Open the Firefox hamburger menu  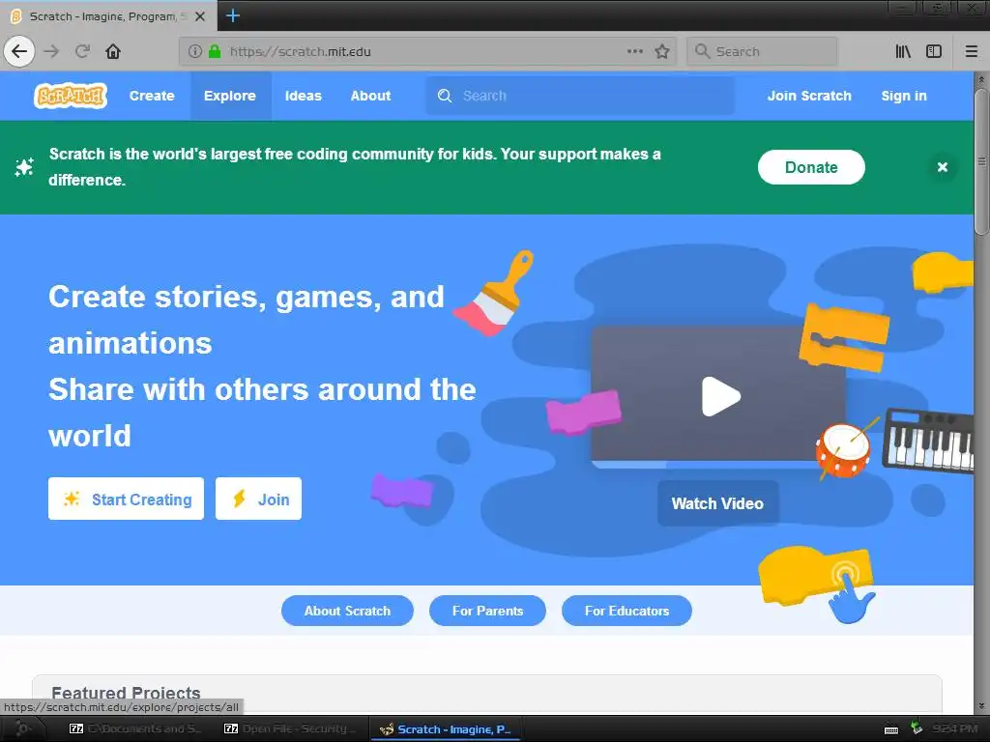point(971,51)
